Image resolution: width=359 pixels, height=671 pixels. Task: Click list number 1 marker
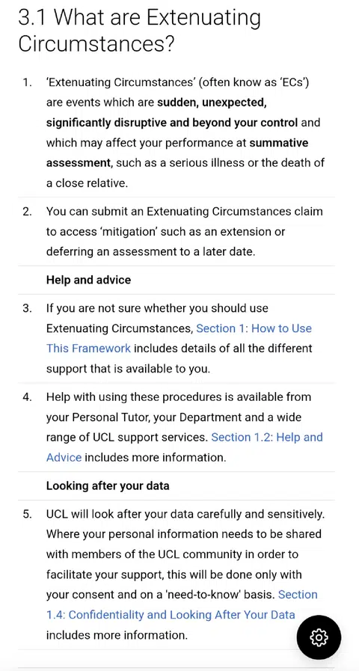(28, 82)
